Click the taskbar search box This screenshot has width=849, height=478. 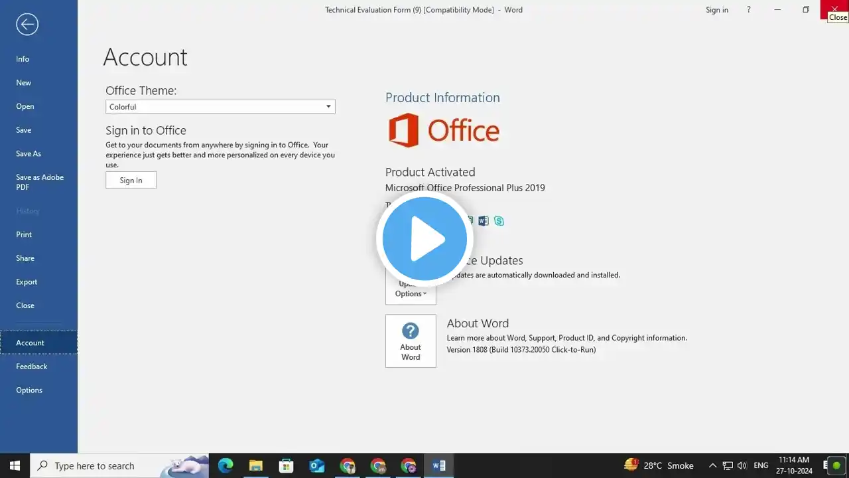click(x=119, y=465)
